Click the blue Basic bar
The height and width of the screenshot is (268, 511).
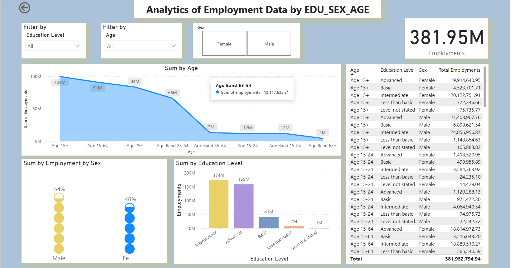269,223
